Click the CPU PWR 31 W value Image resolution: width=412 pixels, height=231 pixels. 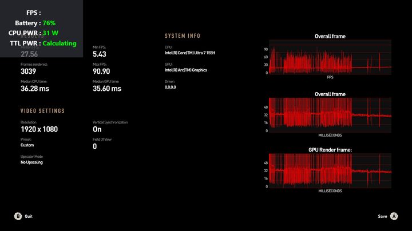coord(50,33)
